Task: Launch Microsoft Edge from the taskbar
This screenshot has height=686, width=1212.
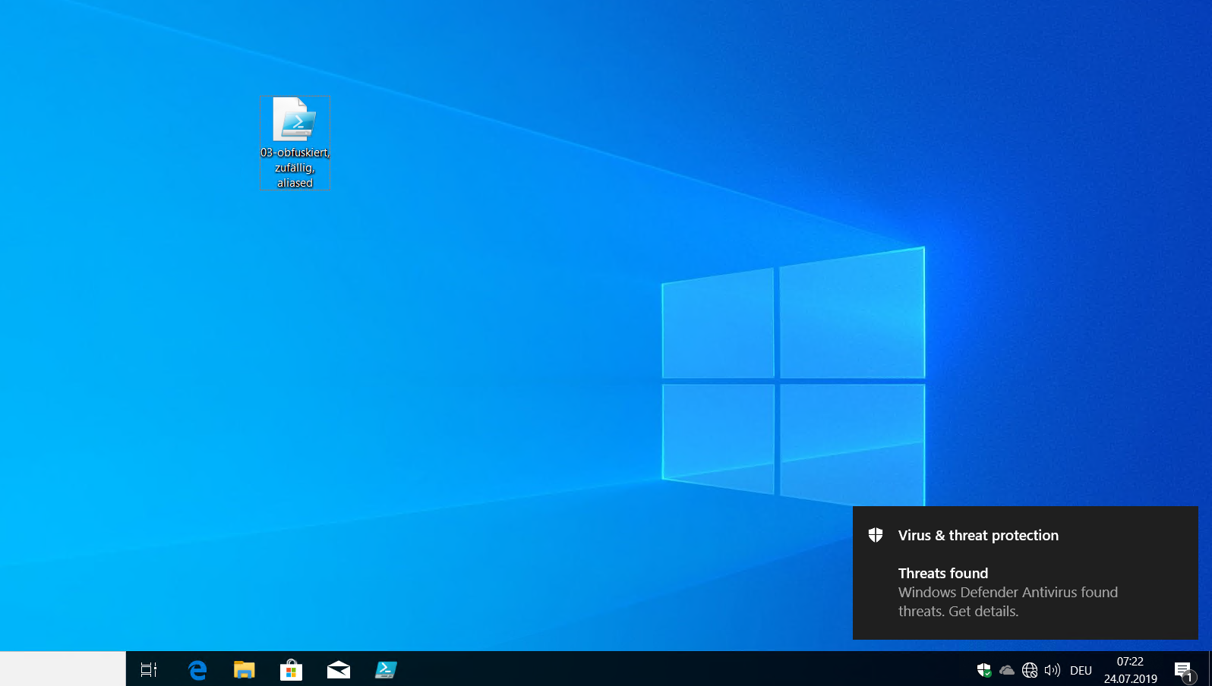Action: 197,669
